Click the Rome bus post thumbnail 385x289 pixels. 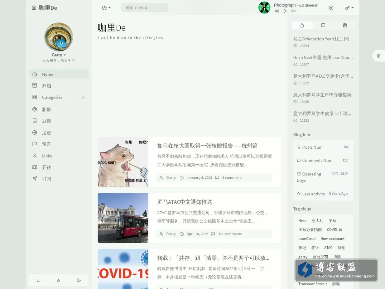point(123,218)
